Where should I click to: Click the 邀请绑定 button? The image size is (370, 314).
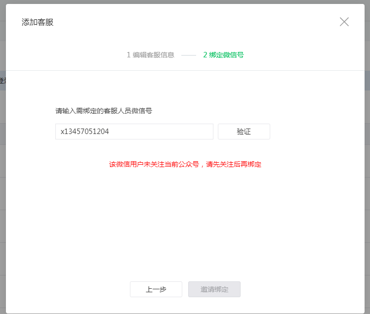click(214, 289)
